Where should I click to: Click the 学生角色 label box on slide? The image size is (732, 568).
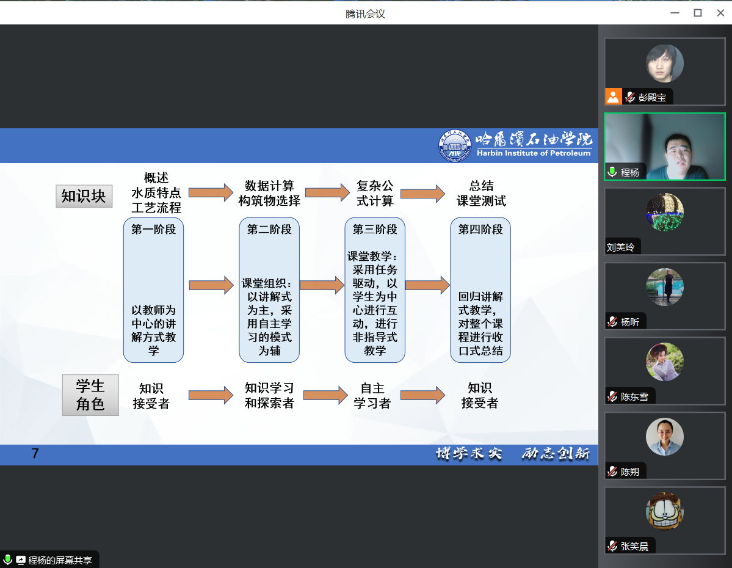(90, 395)
